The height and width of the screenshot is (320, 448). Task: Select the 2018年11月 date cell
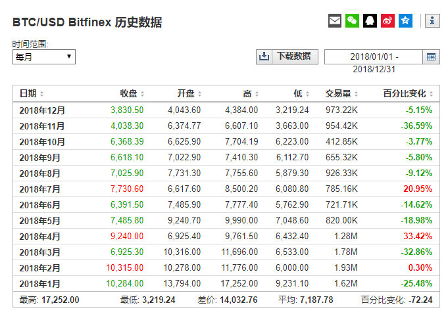pos(41,126)
